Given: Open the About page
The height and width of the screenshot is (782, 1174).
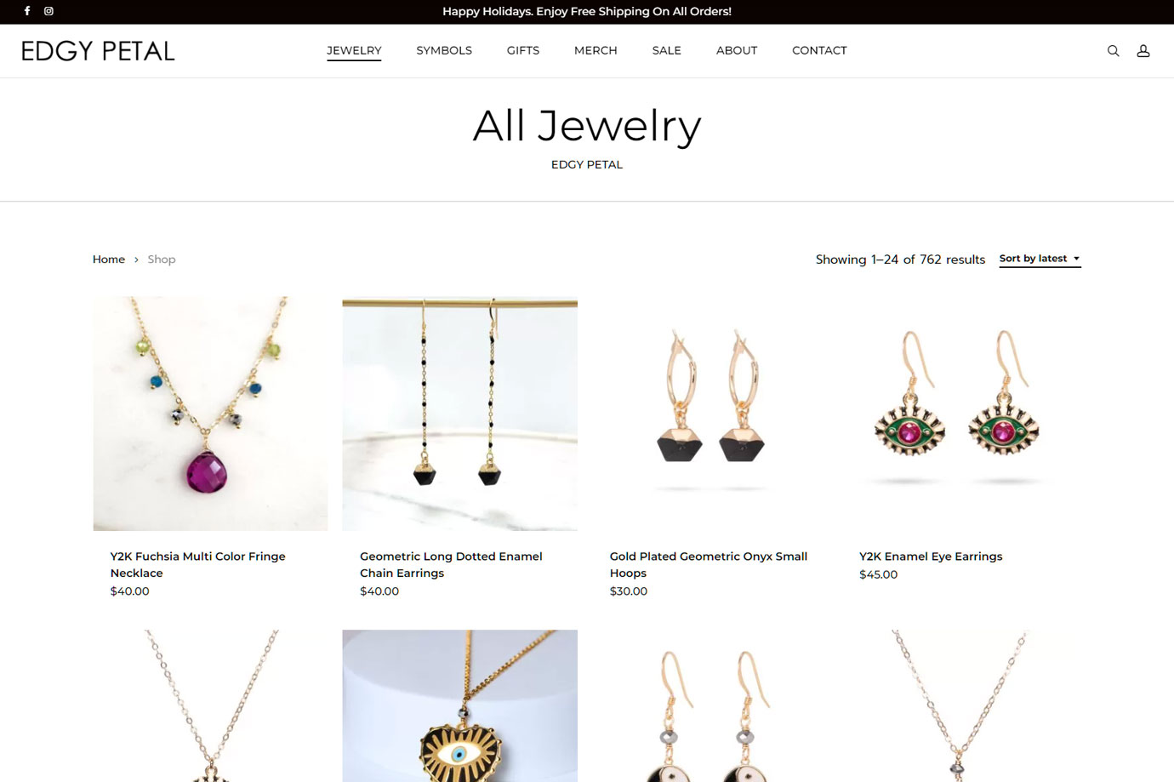Looking at the screenshot, I should click(x=737, y=51).
